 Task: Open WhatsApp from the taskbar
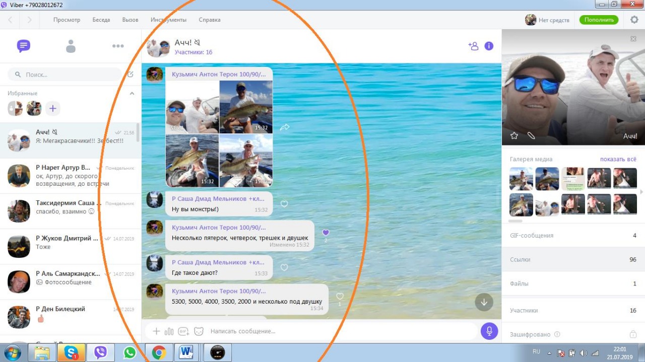coord(130,352)
